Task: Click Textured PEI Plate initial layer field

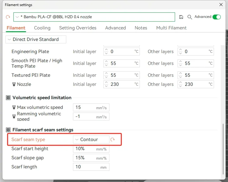Action: pyautogui.click(x=122, y=75)
